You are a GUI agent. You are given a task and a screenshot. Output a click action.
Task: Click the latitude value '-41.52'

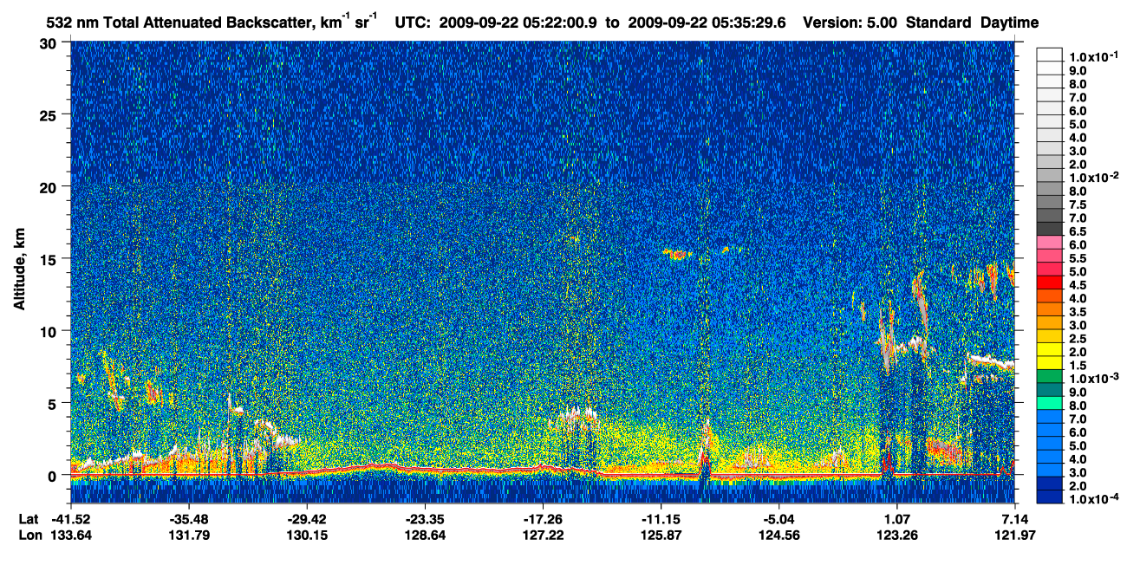coord(71,518)
